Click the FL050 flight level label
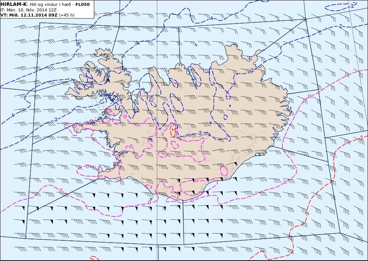 click(82, 4)
